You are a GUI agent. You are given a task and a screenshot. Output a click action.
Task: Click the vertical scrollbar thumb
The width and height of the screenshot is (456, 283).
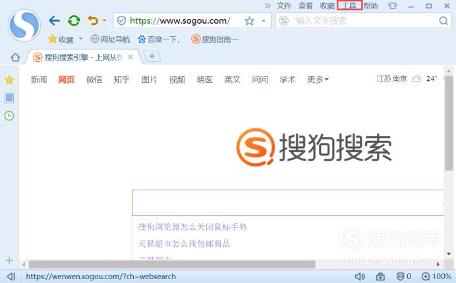click(x=449, y=122)
